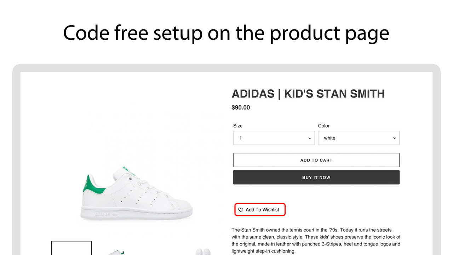Click the Color label above the selector
Viewport: 453px width, 255px height.
pyautogui.click(x=323, y=126)
